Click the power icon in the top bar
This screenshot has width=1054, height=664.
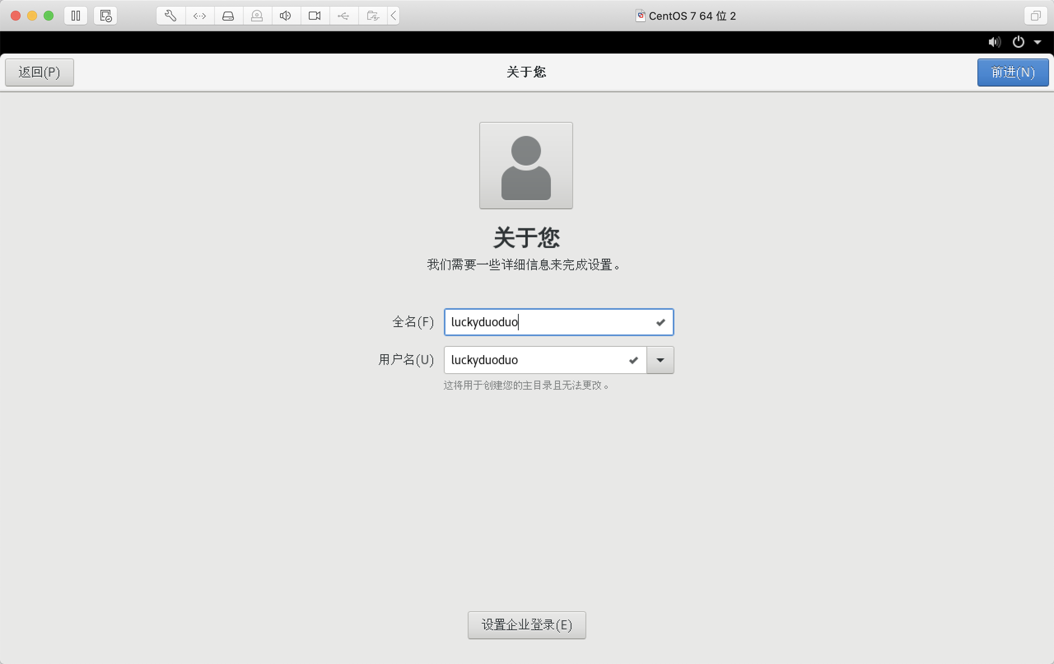pyautogui.click(x=1018, y=42)
